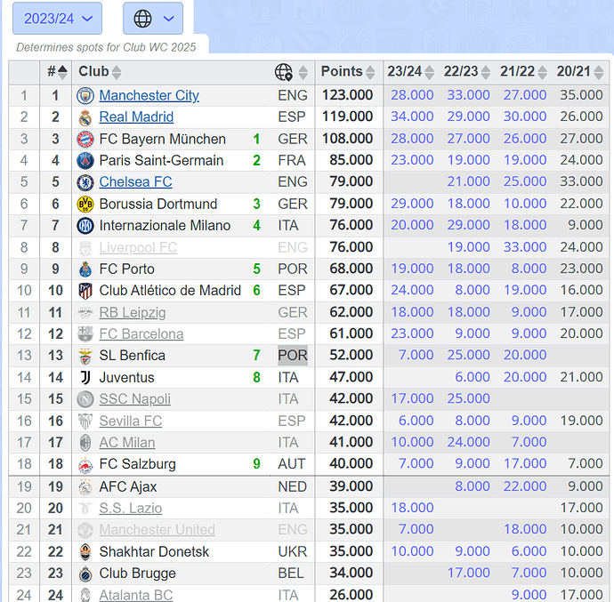Open the Atalanta BC club link

[x=136, y=595]
